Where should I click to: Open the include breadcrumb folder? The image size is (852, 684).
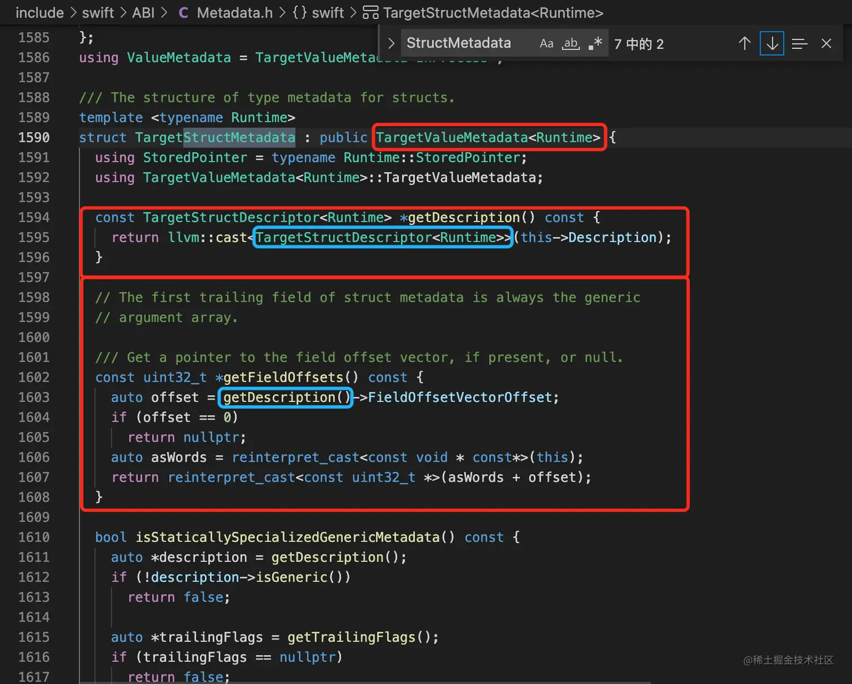point(39,12)
